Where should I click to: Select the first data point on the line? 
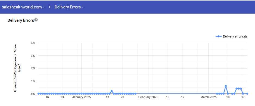click(x=39, y=94)
